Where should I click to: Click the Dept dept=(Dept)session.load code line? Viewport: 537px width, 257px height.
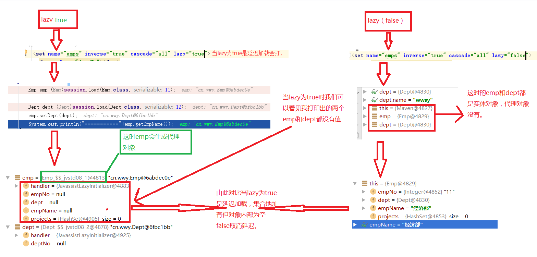139,107
